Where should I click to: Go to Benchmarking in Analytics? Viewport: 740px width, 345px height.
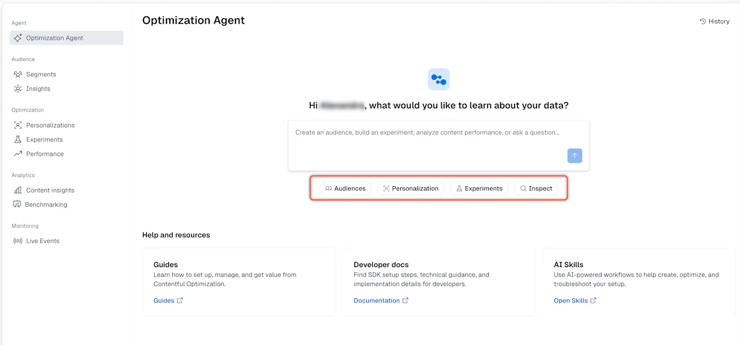point(46,205)
